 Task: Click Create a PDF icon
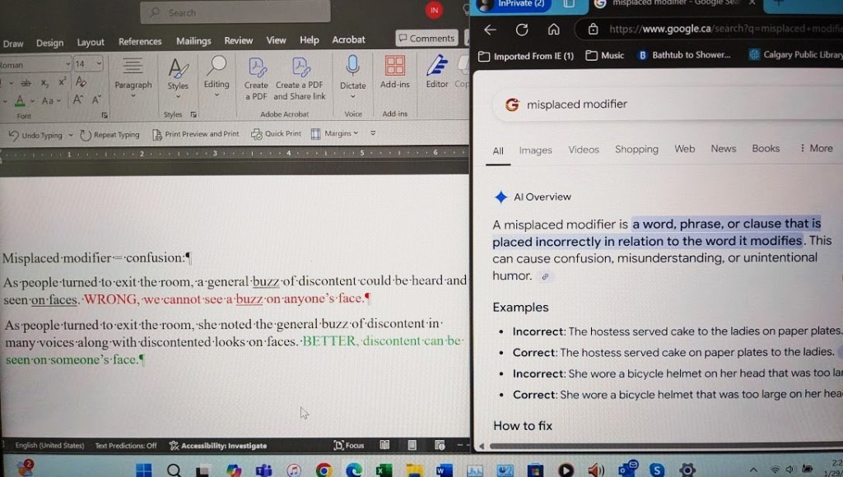pyautogui.click(x=256, y=69)
